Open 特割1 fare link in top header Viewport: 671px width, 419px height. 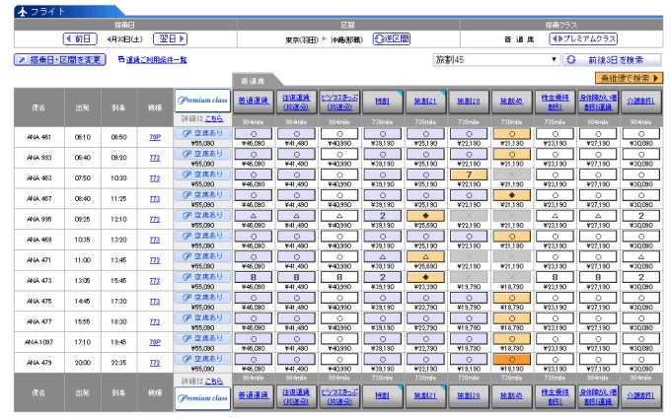point(383,101)
